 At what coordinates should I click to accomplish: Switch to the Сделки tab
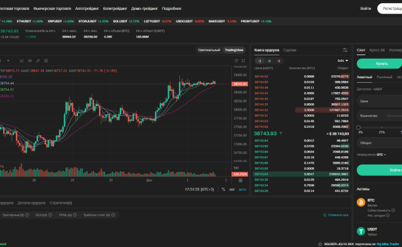(290, 49)
